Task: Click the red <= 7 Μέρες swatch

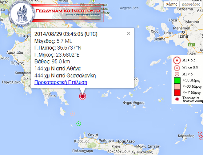Action: pos(177,92)
